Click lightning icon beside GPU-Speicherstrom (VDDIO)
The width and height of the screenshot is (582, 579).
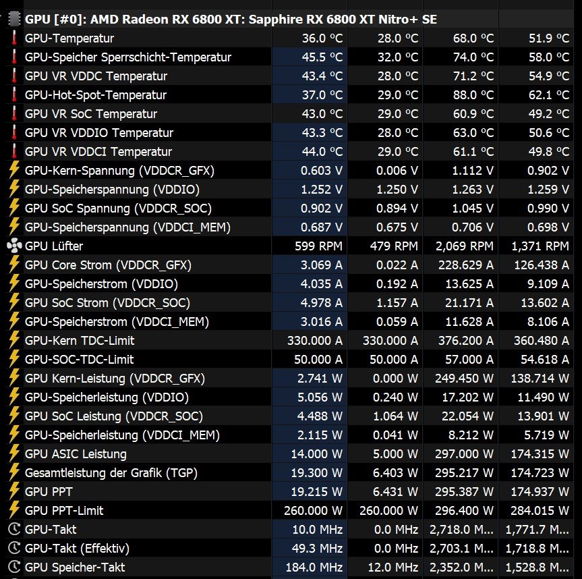(14, 283)
